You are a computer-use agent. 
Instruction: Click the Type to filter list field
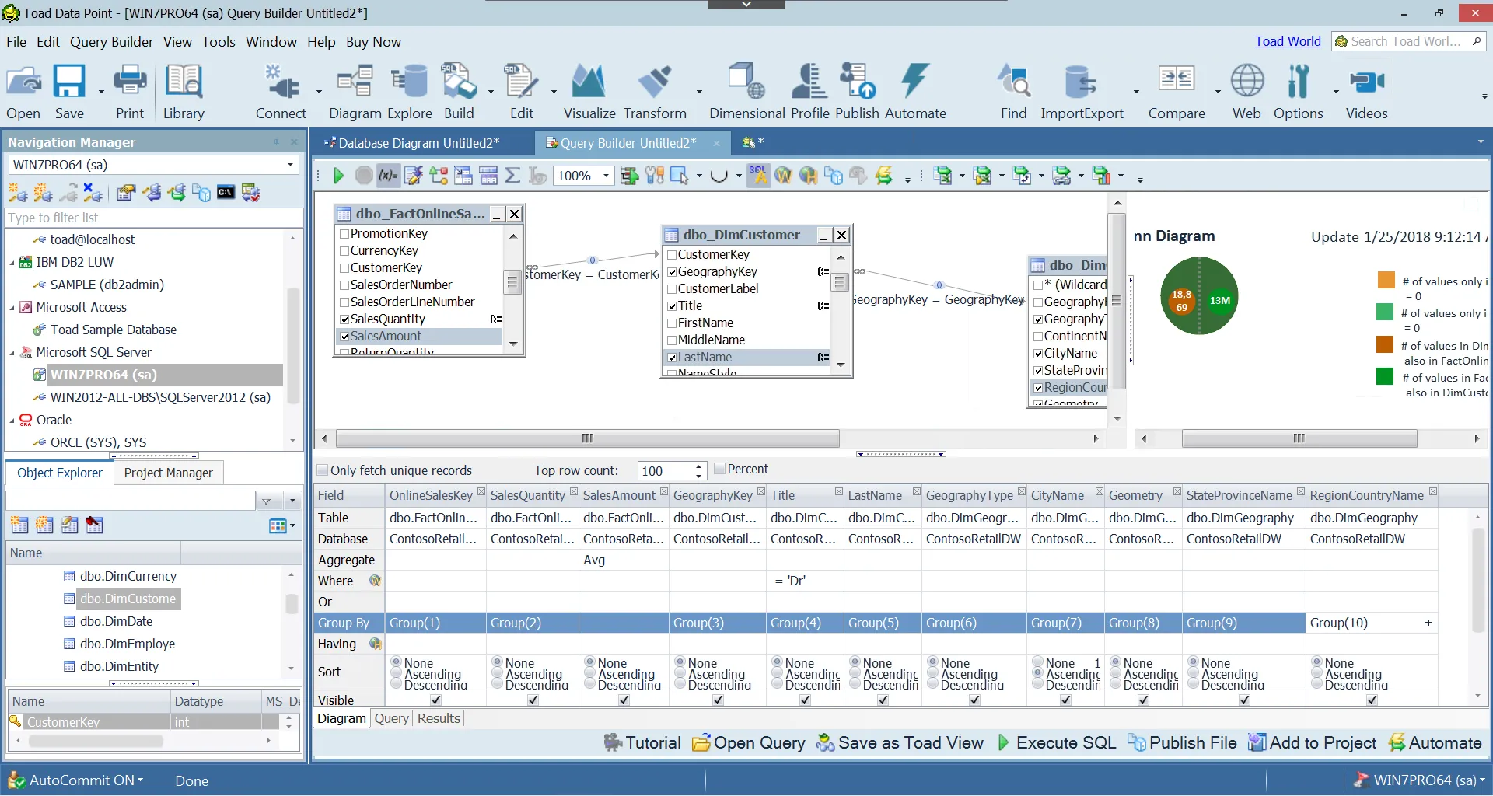click(153, 218)
